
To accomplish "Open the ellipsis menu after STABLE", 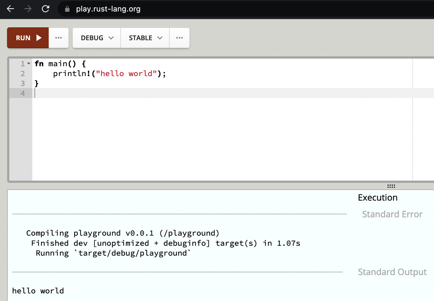I will tap(179, 38).
